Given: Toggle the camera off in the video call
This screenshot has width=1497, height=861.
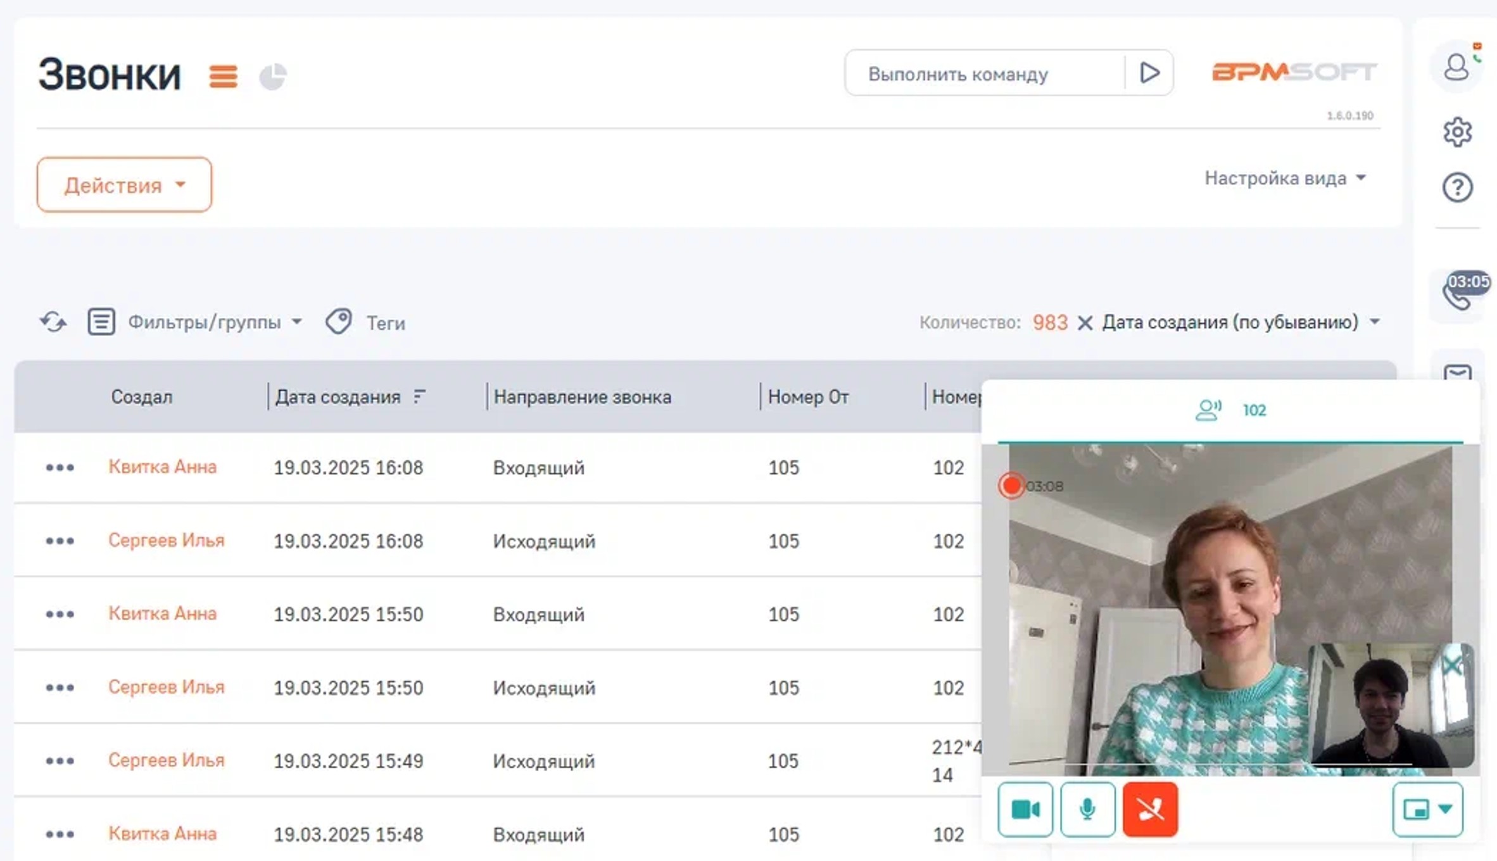Looking at the screenshot, I should tap(1025, 810).
